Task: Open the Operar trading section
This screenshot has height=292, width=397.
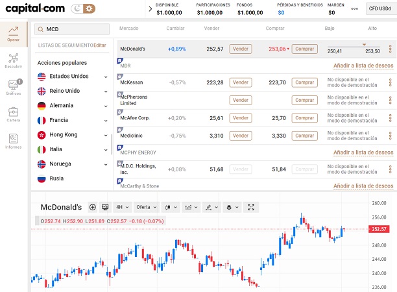Action: tap(13, 34)
